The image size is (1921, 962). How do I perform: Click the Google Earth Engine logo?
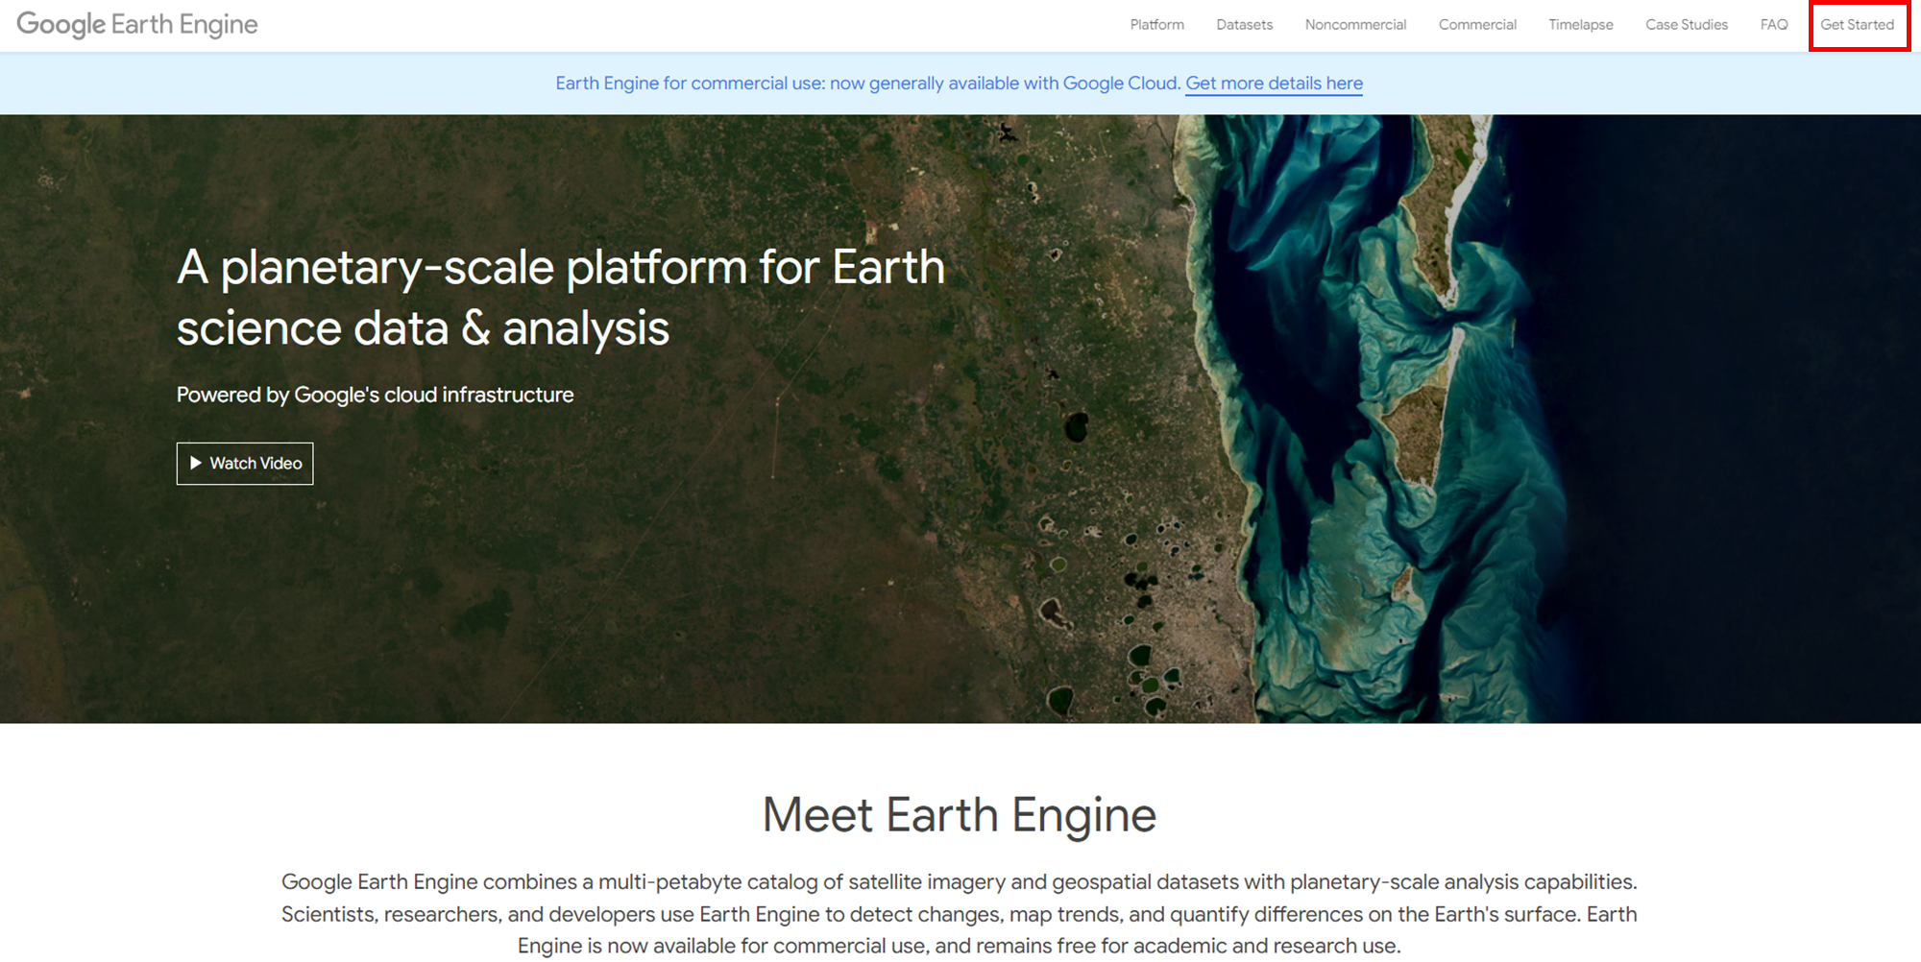click(x=137, y=24)
